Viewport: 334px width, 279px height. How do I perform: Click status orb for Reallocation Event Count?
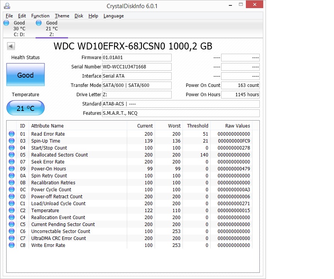point(12,217)
